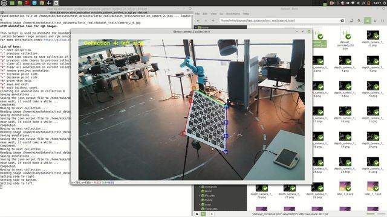Click the orange annotation square at pattern top

point(194,89)
